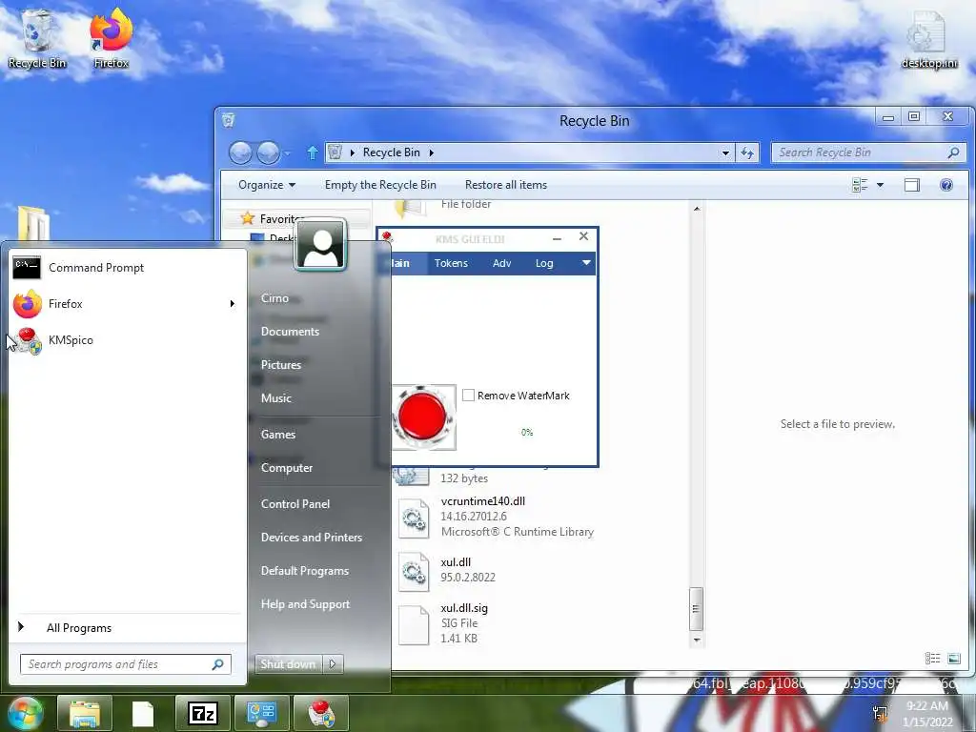
Task: Click the scroll down arrow in file list
Action: [697, 640]
